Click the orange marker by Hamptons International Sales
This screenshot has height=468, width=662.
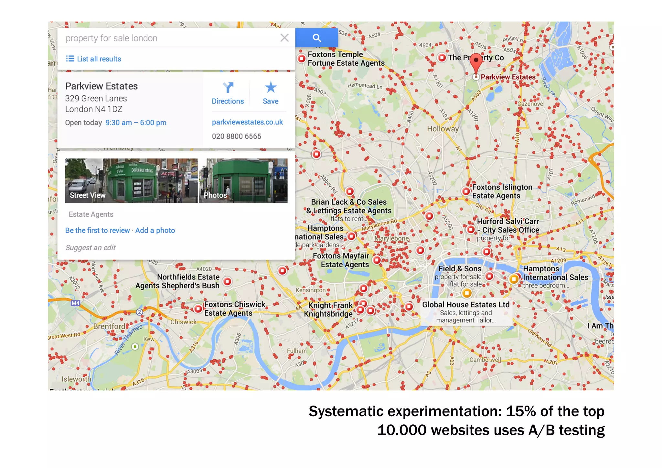(514, 279)
